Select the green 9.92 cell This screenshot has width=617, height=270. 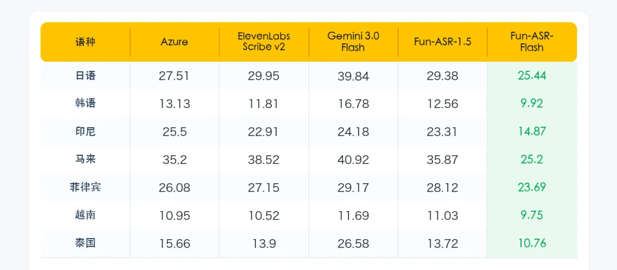[532, 103]
